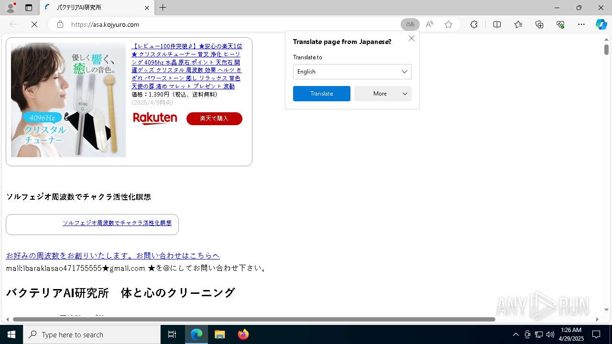Go back with the back arrow

(x=13, y=24)
